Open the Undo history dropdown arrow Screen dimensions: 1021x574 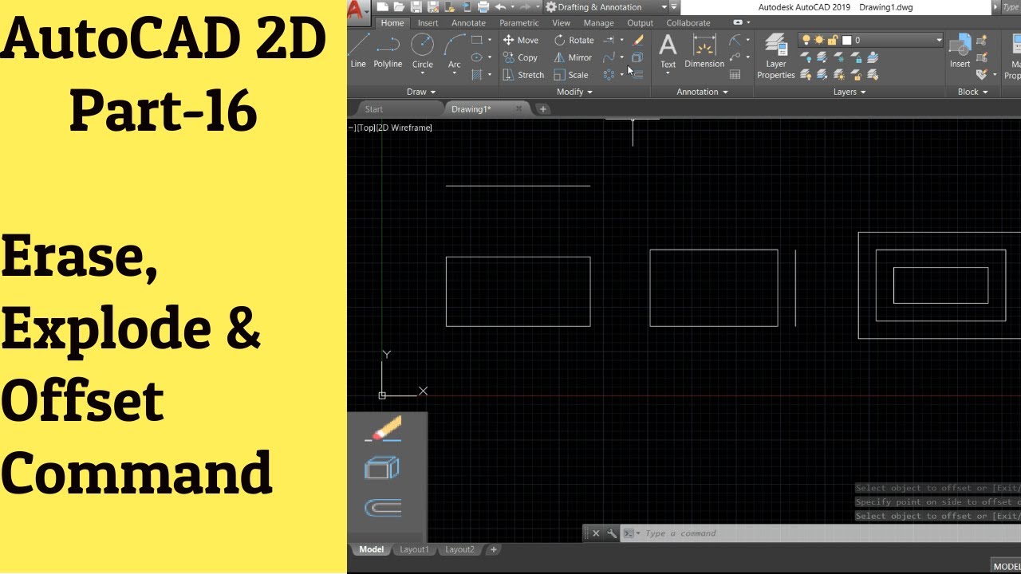(x=513, y=7)
